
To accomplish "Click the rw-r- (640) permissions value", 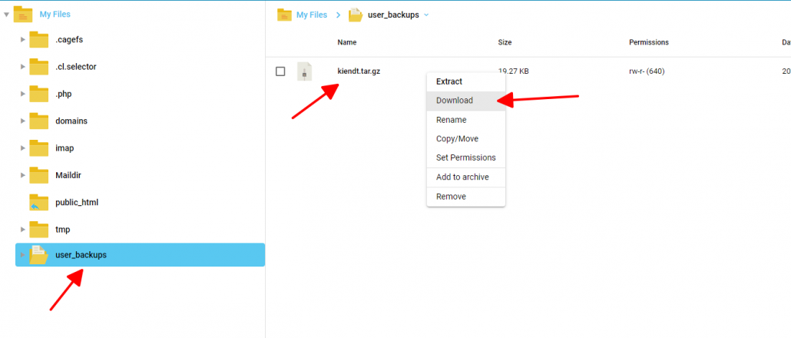I will 647,71.
